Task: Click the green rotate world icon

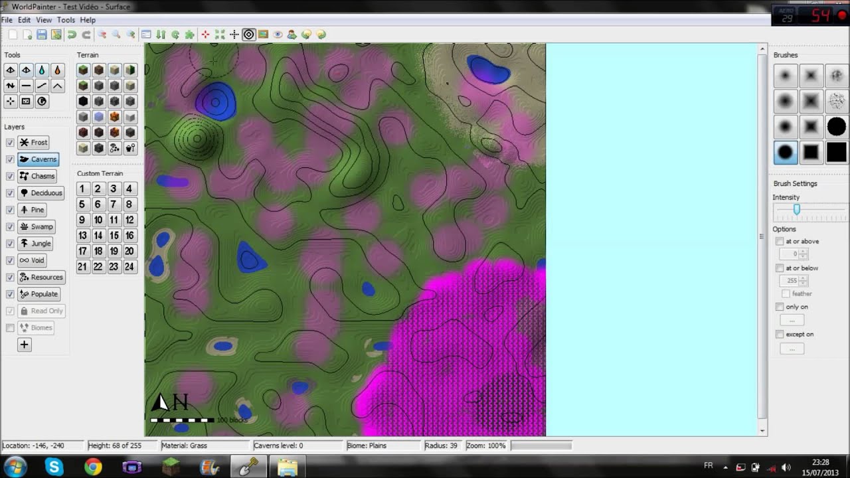Action: [x=175, y=35]
